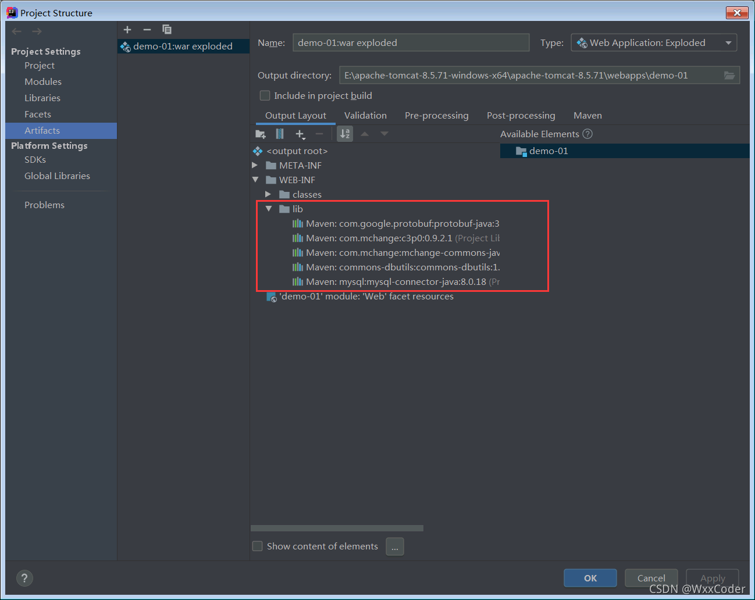Open help with the question mark icon
This screenshot has height=600, width=755.
(x=24, y=578)
